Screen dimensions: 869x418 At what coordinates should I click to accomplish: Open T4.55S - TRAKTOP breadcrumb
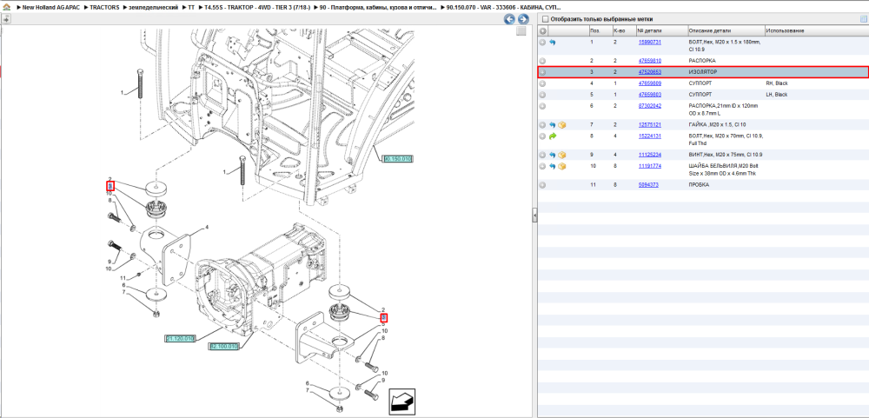point(257,8)
